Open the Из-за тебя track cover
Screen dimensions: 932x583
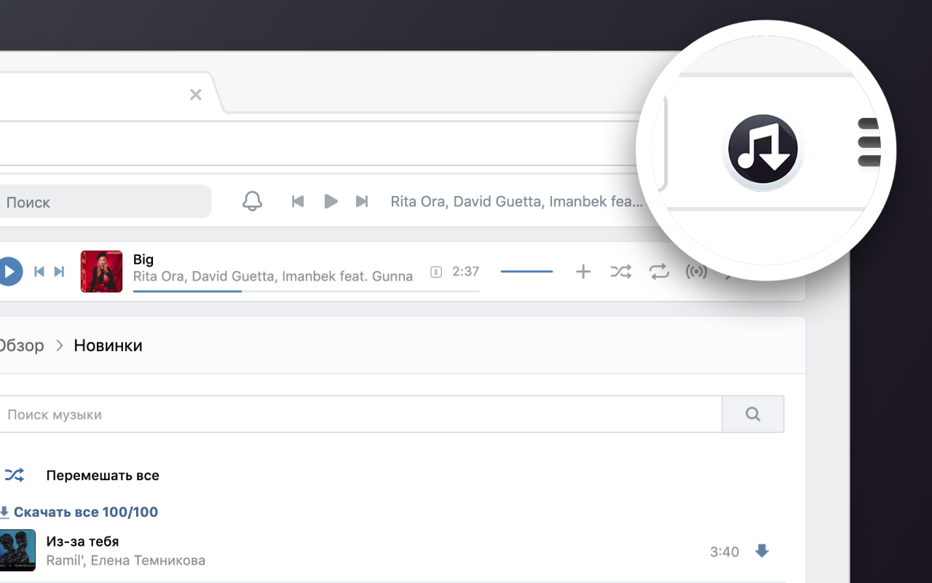(17, 550)
